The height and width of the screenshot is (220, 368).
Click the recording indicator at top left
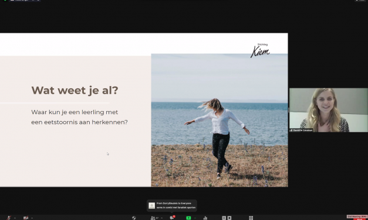click(25, 1)
